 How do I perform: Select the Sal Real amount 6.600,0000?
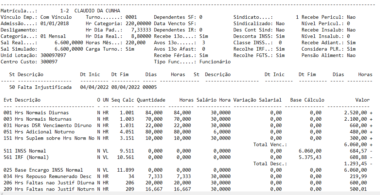69,43
